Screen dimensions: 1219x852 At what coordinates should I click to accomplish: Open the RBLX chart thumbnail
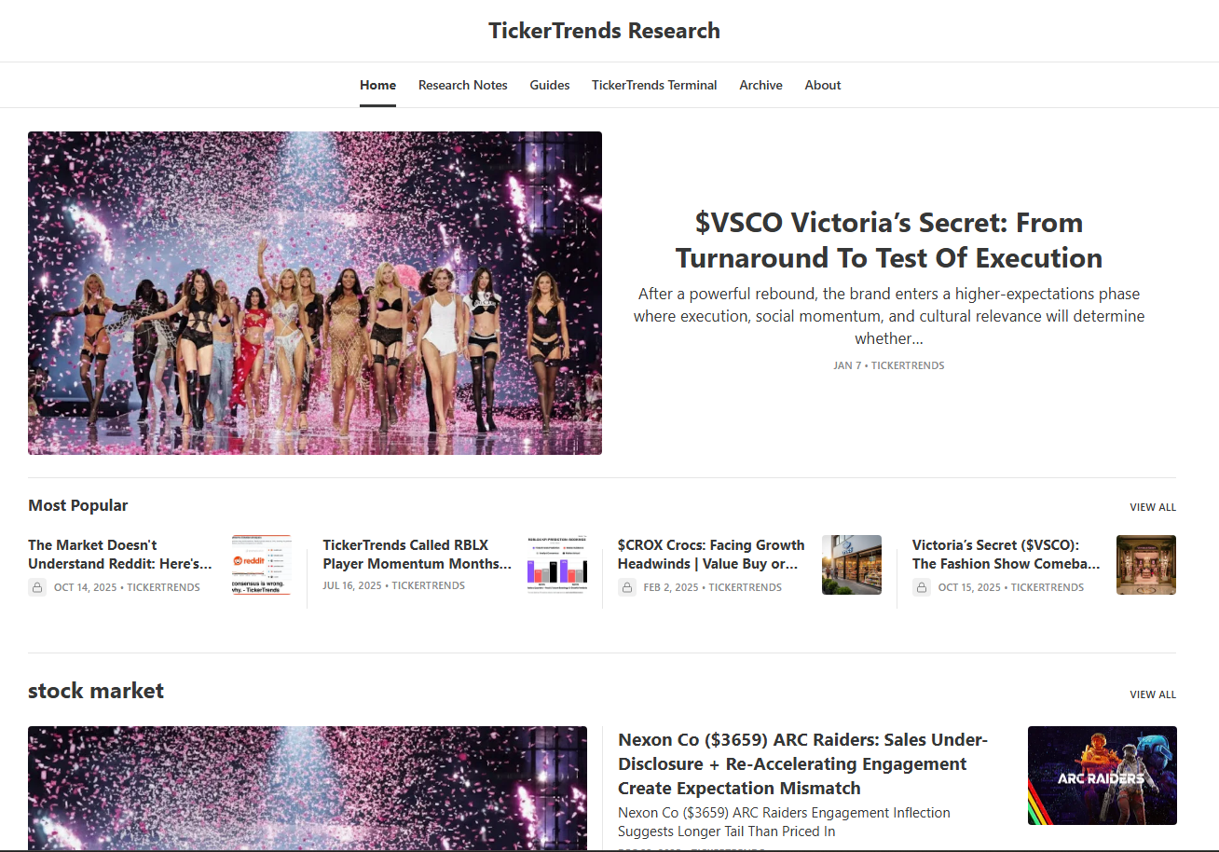tap(556, 565)
